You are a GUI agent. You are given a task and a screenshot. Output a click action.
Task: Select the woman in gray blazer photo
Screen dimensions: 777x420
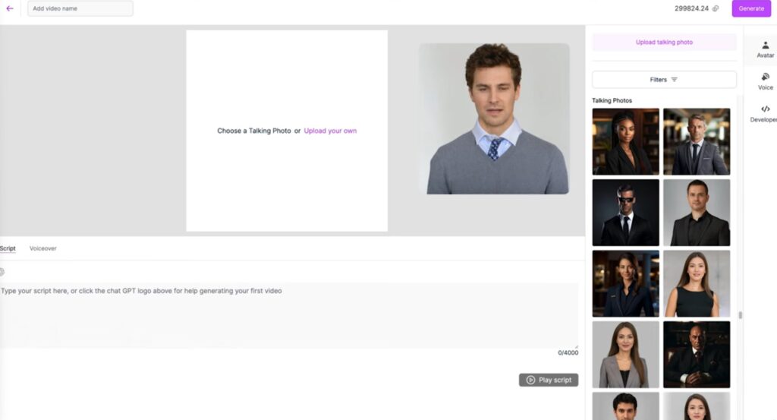[x=625, y=354]
